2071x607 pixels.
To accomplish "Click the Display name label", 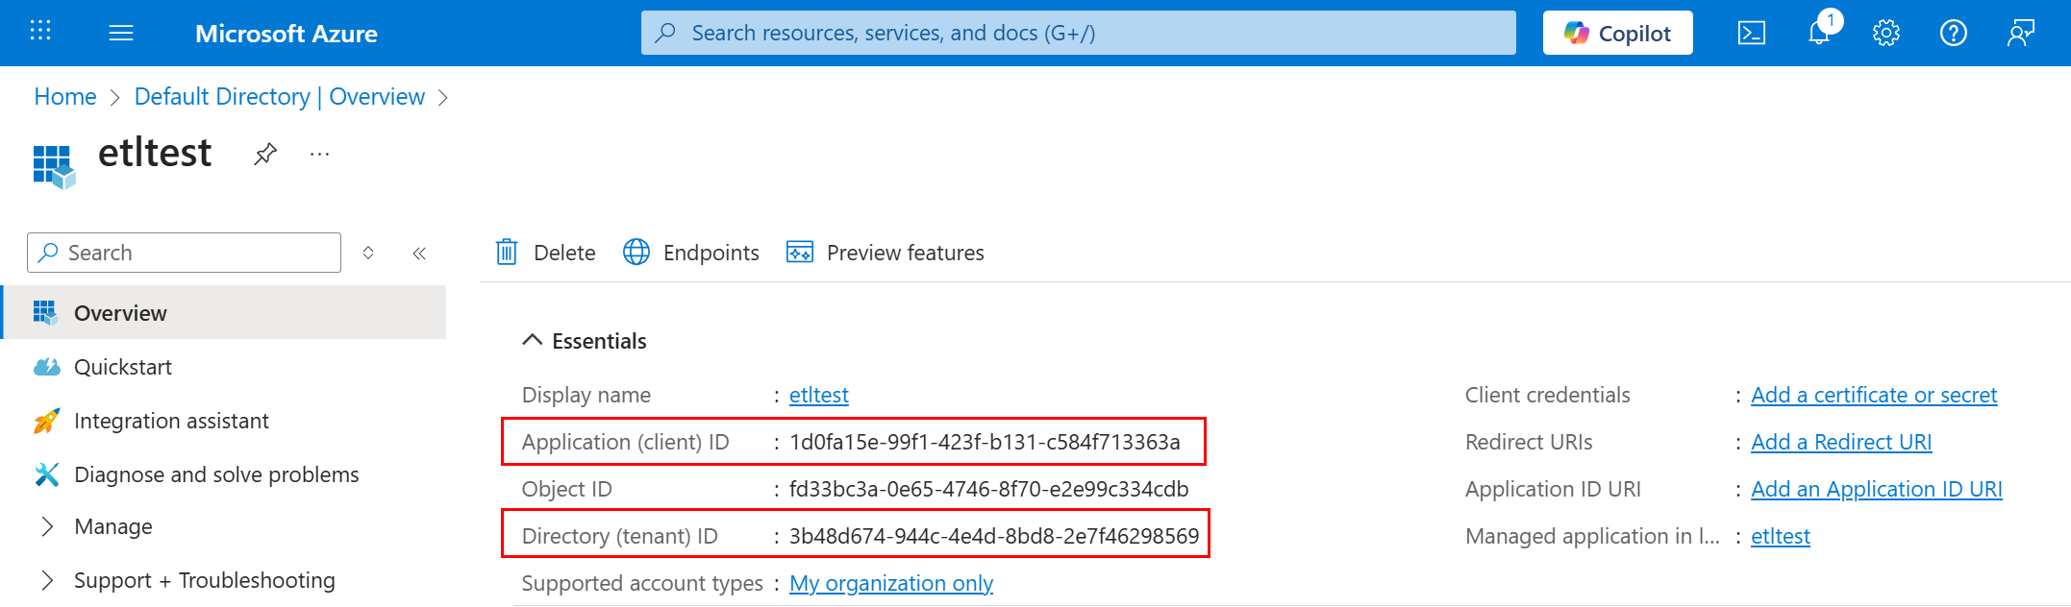I will click(x=586, y=395).
